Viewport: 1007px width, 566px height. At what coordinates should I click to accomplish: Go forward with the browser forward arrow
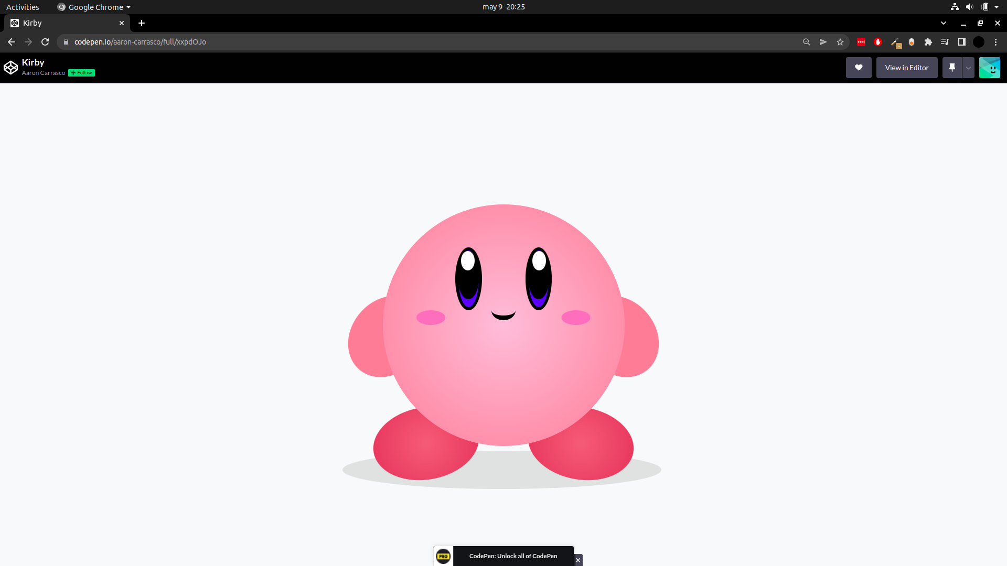(x=28, y=42)
